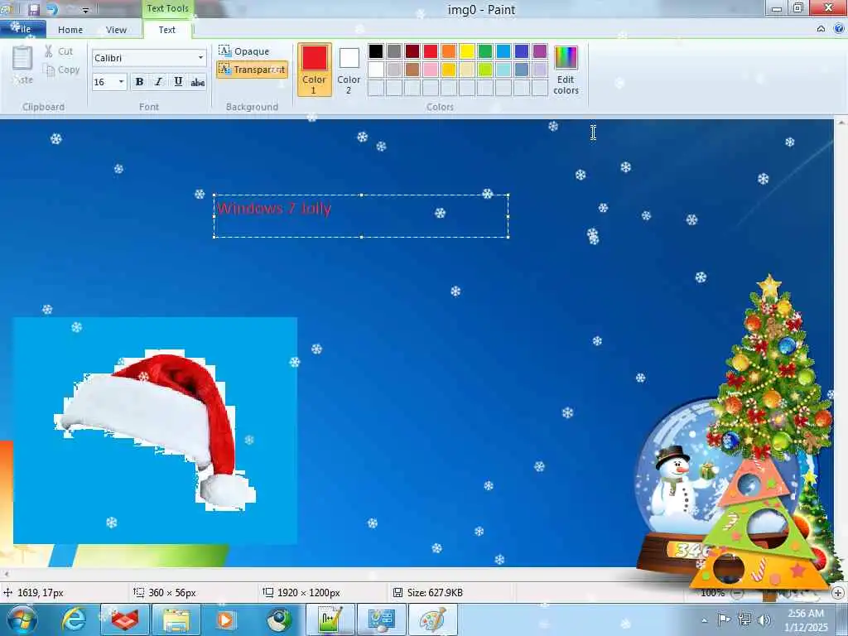Screen dimensions: 848x636
Task: Show hidden tray icons arrow
Action: 704,620
